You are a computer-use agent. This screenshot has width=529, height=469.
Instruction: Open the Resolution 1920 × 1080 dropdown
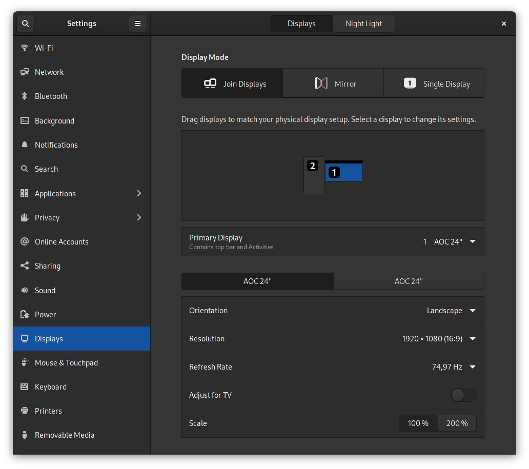(x=333, y=339)
